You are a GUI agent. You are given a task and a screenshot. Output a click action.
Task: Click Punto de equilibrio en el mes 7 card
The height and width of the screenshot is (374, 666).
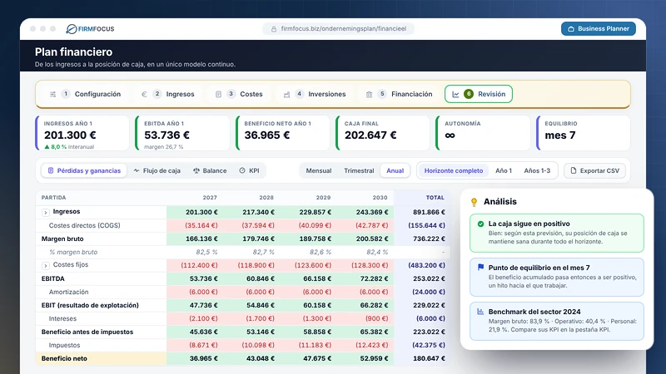click(x=557, y=277)
